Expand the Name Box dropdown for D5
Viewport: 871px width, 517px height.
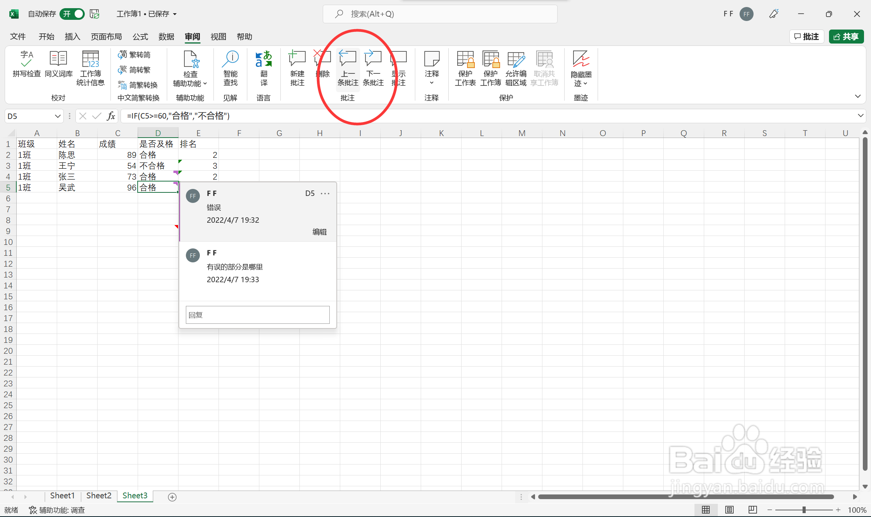click(x=58, y=116)
